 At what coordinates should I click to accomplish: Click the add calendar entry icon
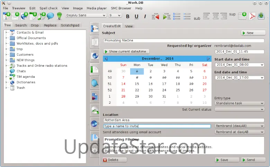[x=242, y=16]
